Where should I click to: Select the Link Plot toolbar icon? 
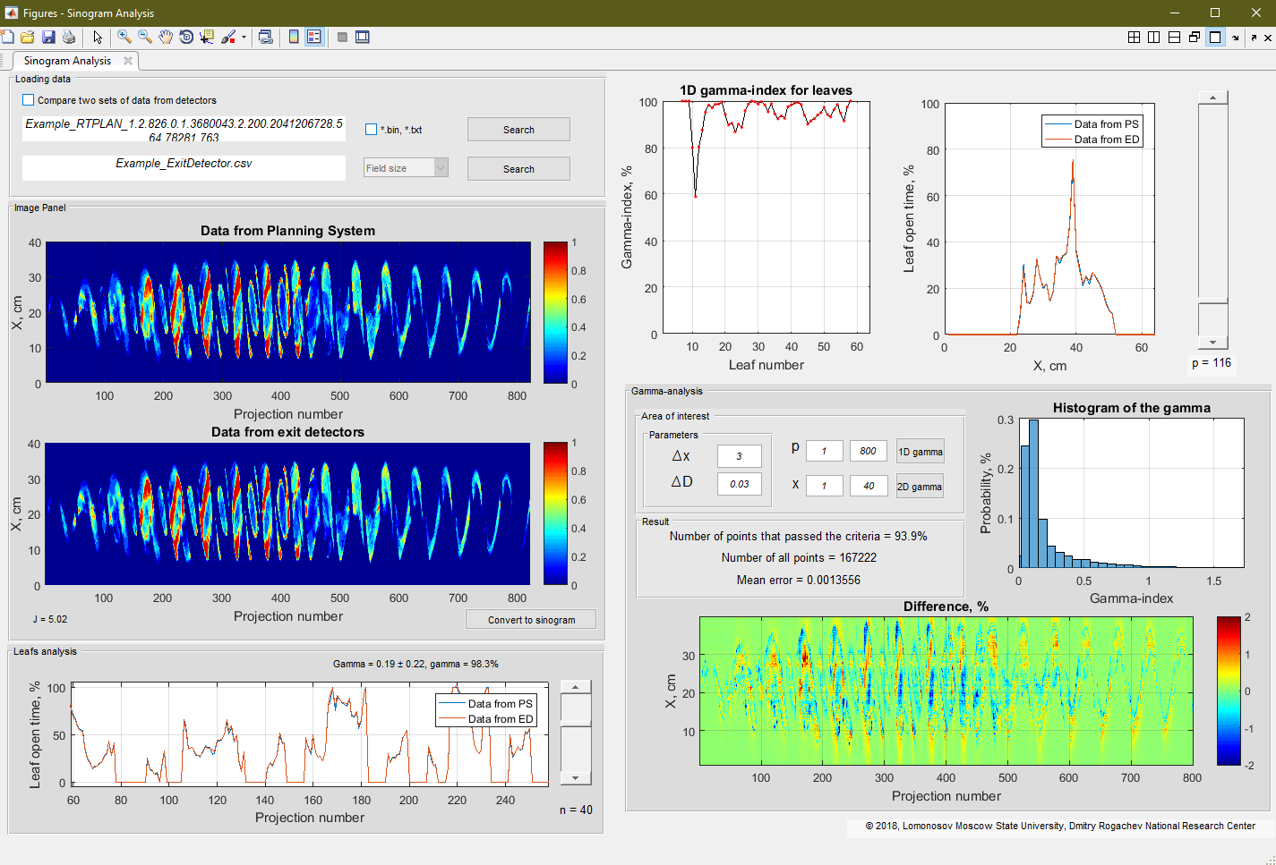point(266,37)
